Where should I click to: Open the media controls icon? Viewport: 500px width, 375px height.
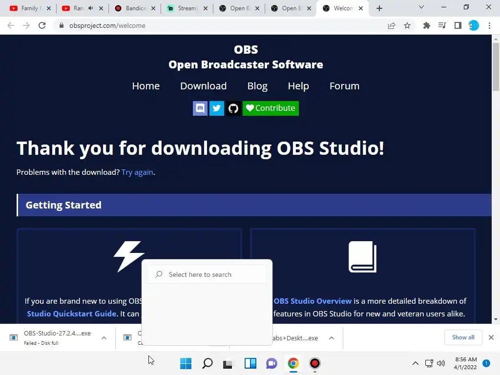point(442,25)
